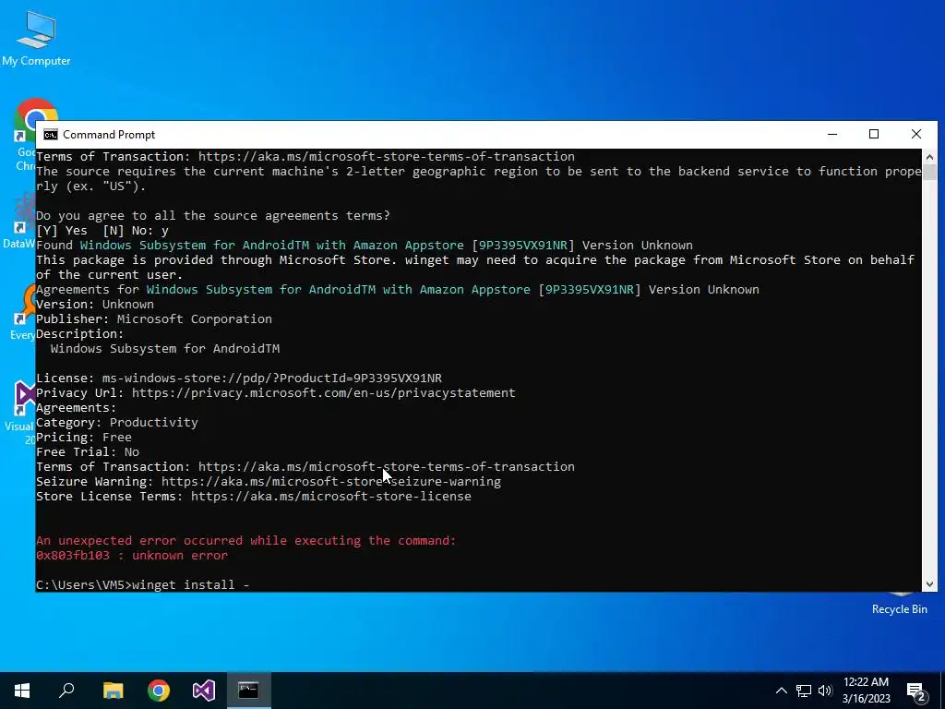Click the scrollbar up arrow in Command Prompt
The image size is (945, 709).
click(x=929, y=157)
